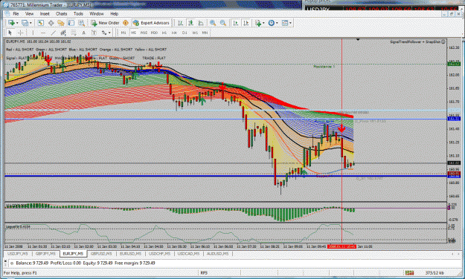Toggle the Navigator panel icon

[x=61, y=23]
